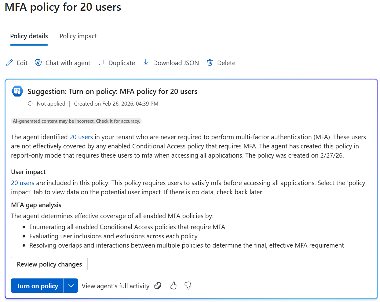Image resolution: width=380 pixels, height=302 pixels.
Task: Click the bullet Resolving overlaps and interactions
Action: [187, 245]
